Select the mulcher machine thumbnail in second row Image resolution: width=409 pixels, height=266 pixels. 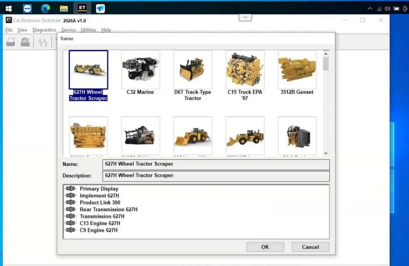click(x=141, y=136)
